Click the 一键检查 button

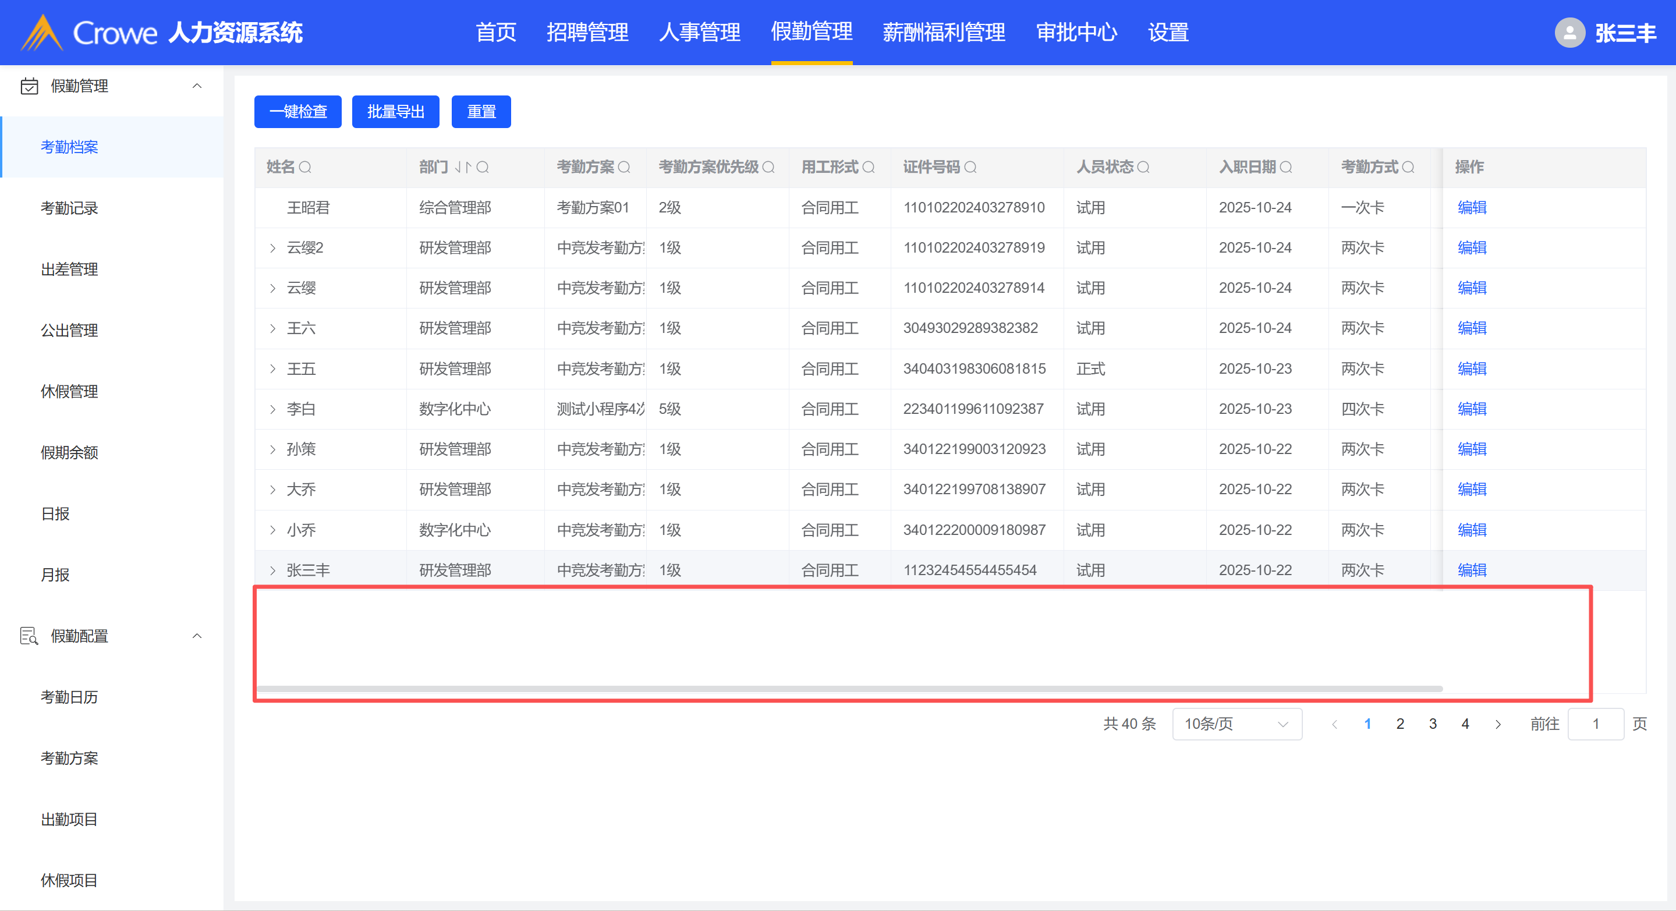coord(297,112)
